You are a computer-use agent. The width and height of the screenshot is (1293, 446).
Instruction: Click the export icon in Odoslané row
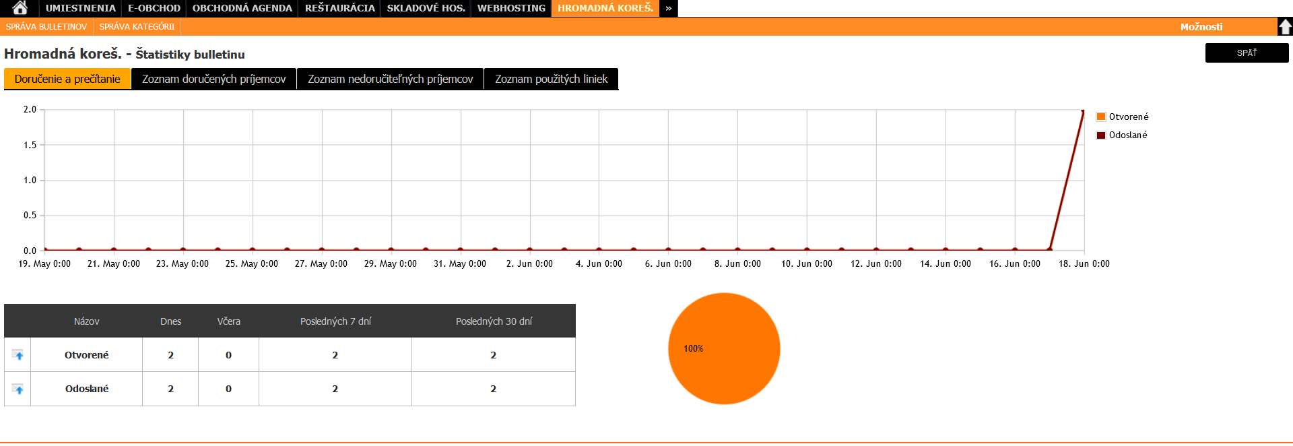[x=18, y=389]
